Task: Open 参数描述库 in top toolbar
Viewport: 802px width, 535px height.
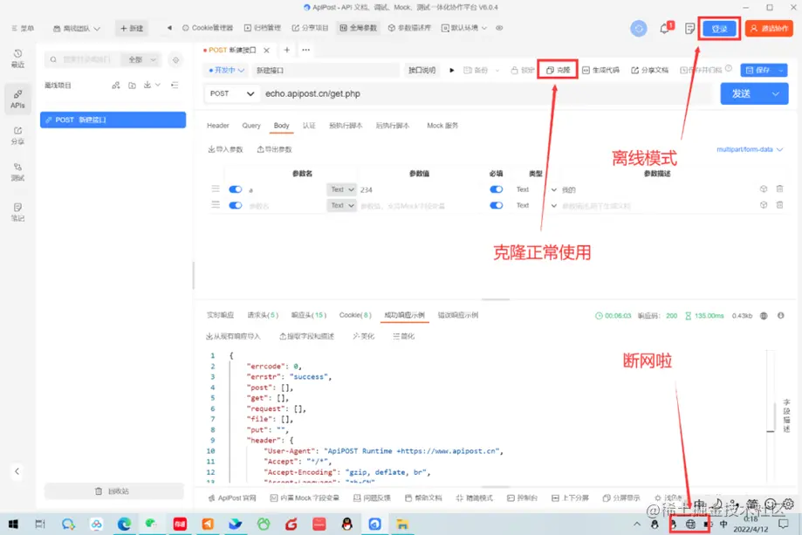Action: coord(409,28)
